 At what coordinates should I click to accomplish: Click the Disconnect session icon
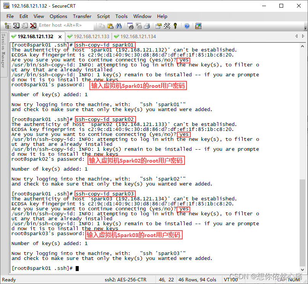[33, 26]
